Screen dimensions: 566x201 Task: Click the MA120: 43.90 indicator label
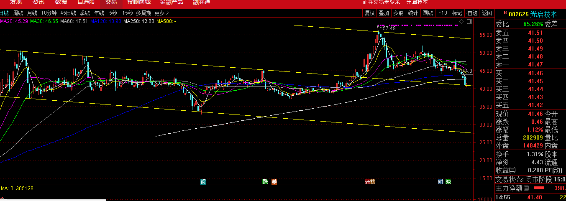pyautogui.click(x=106, y=21)
